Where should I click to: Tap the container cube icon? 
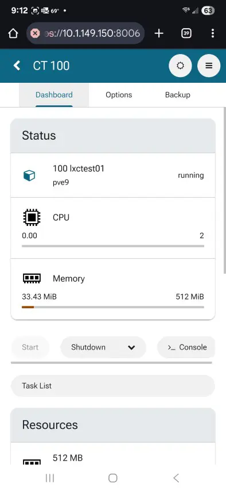click(29, 175)
